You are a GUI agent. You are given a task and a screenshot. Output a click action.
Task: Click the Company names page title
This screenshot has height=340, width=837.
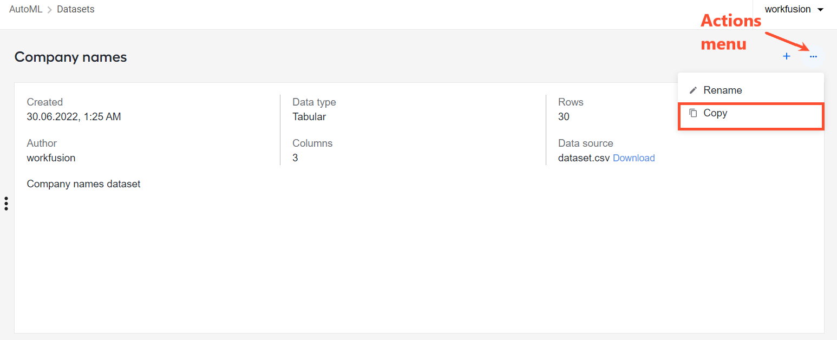[70, 57]
